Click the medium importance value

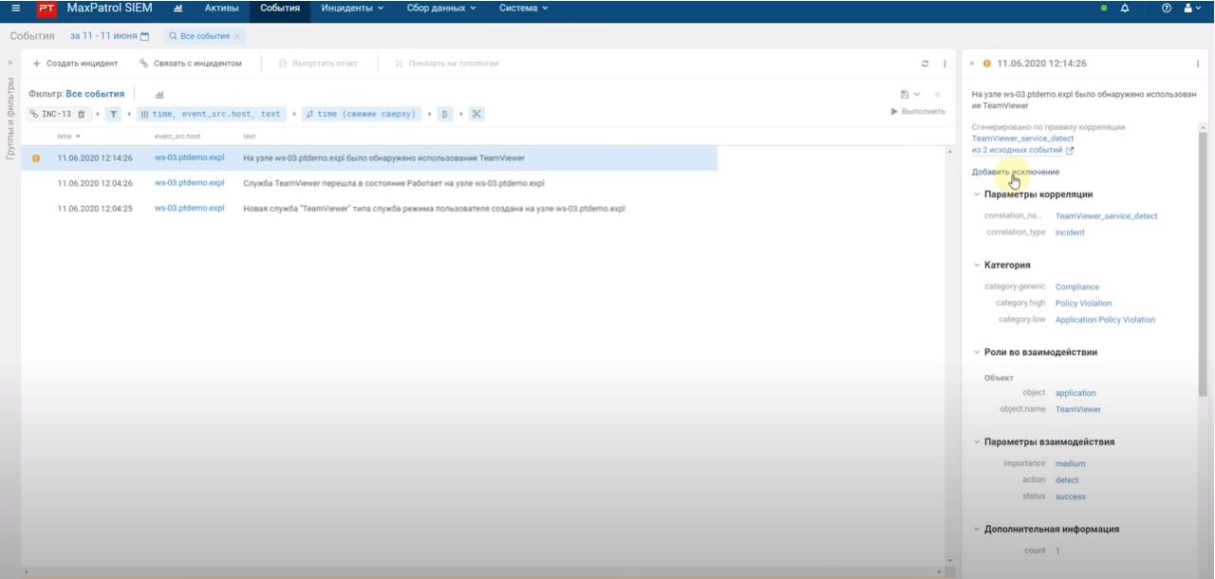tap(1070, 464)
